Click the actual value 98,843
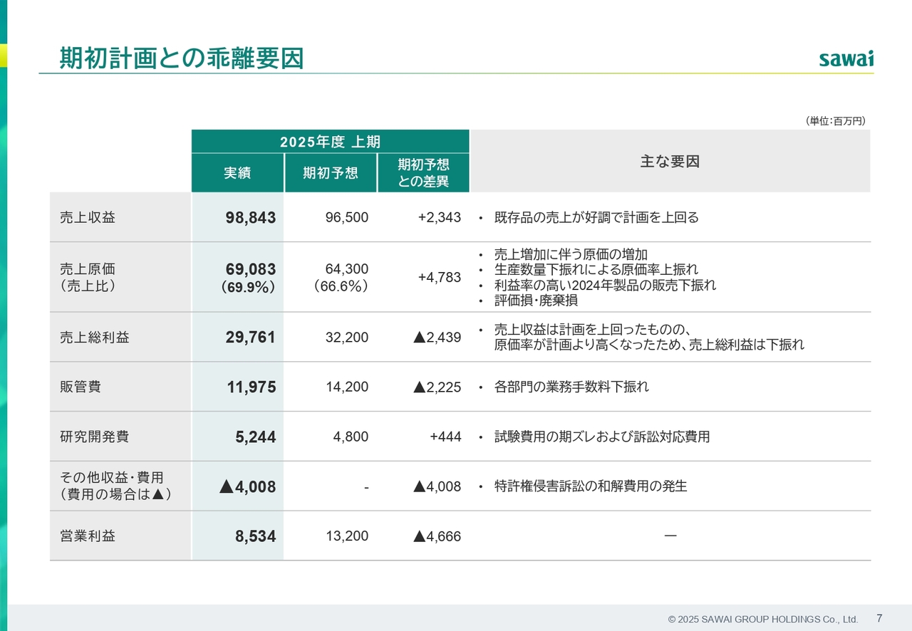The image size is (912, 631). [250, 218]
